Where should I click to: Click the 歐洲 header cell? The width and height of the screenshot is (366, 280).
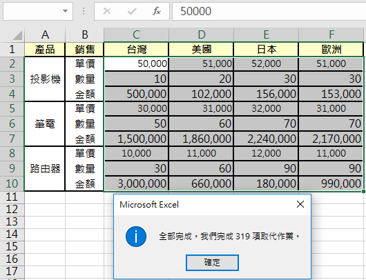click(331, 49)
